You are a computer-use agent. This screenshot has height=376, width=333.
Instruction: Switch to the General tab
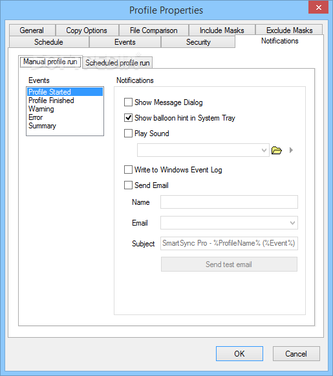tap(32, 30)
